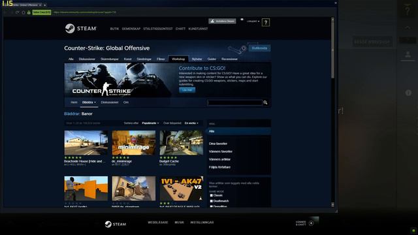Viewport: 418px width, 235px height.
Task: Tick the Deathmatch game mode checkbox
Action: (212, 201)
